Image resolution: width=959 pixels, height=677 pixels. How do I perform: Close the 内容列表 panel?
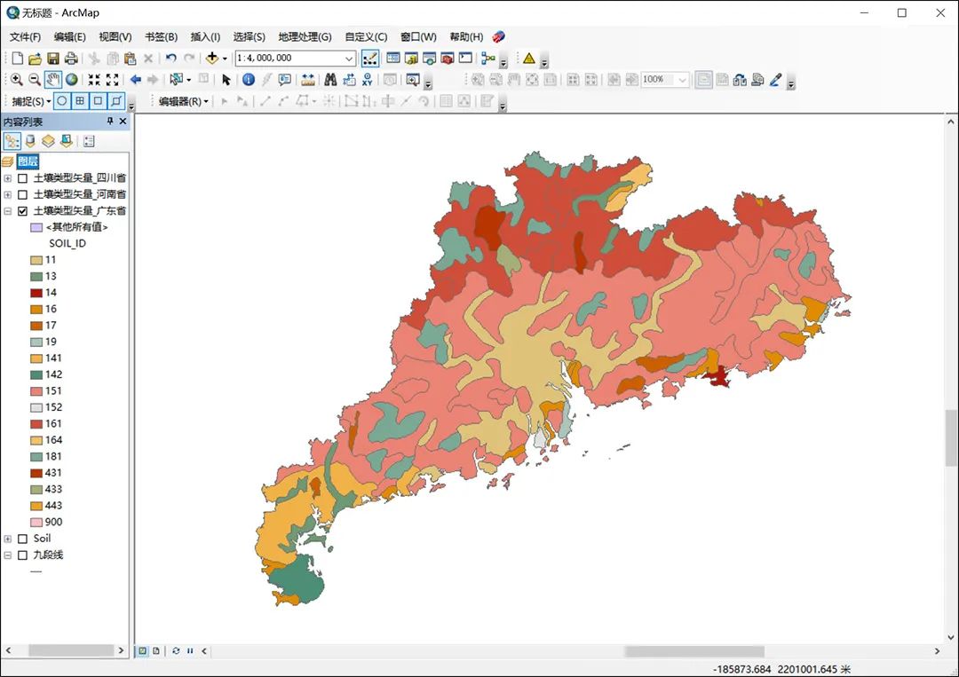point(123,121)
